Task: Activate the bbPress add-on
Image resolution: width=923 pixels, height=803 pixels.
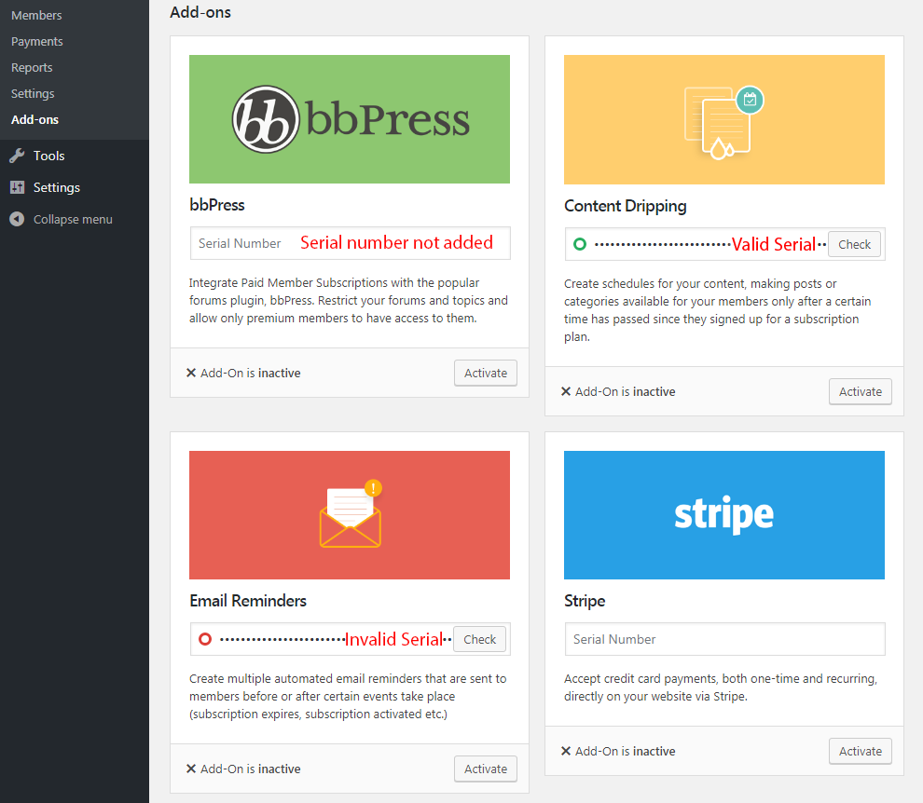Action: point(486,373)
